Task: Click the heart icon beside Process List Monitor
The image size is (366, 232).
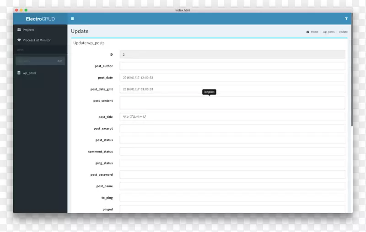Action: tap(19, 40)
